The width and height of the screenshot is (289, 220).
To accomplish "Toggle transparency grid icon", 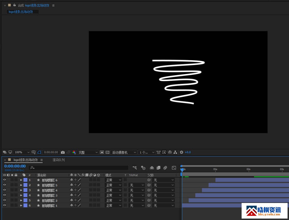I will pyautogui.click(x=108, y=152).
